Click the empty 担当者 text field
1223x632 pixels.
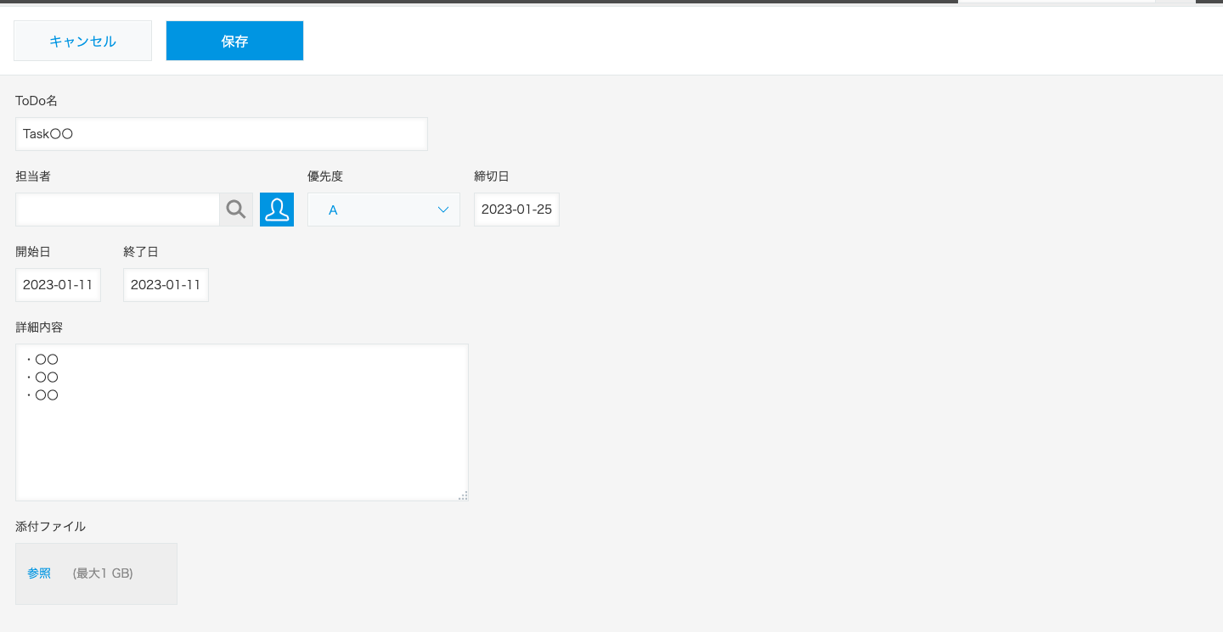(117, 210)
